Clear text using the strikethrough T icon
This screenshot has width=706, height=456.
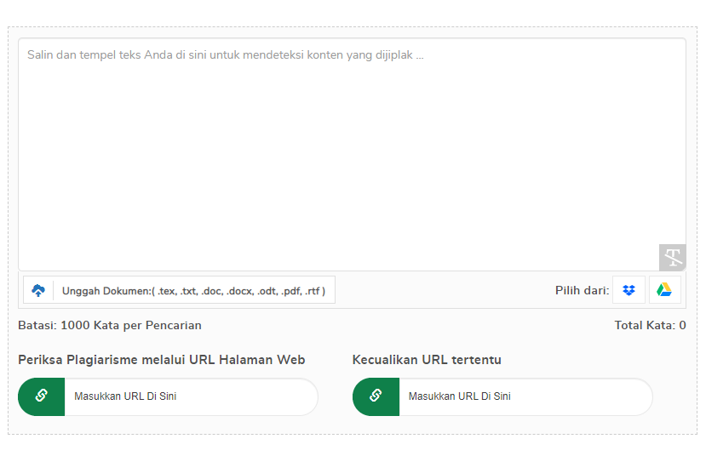(672, 257)
